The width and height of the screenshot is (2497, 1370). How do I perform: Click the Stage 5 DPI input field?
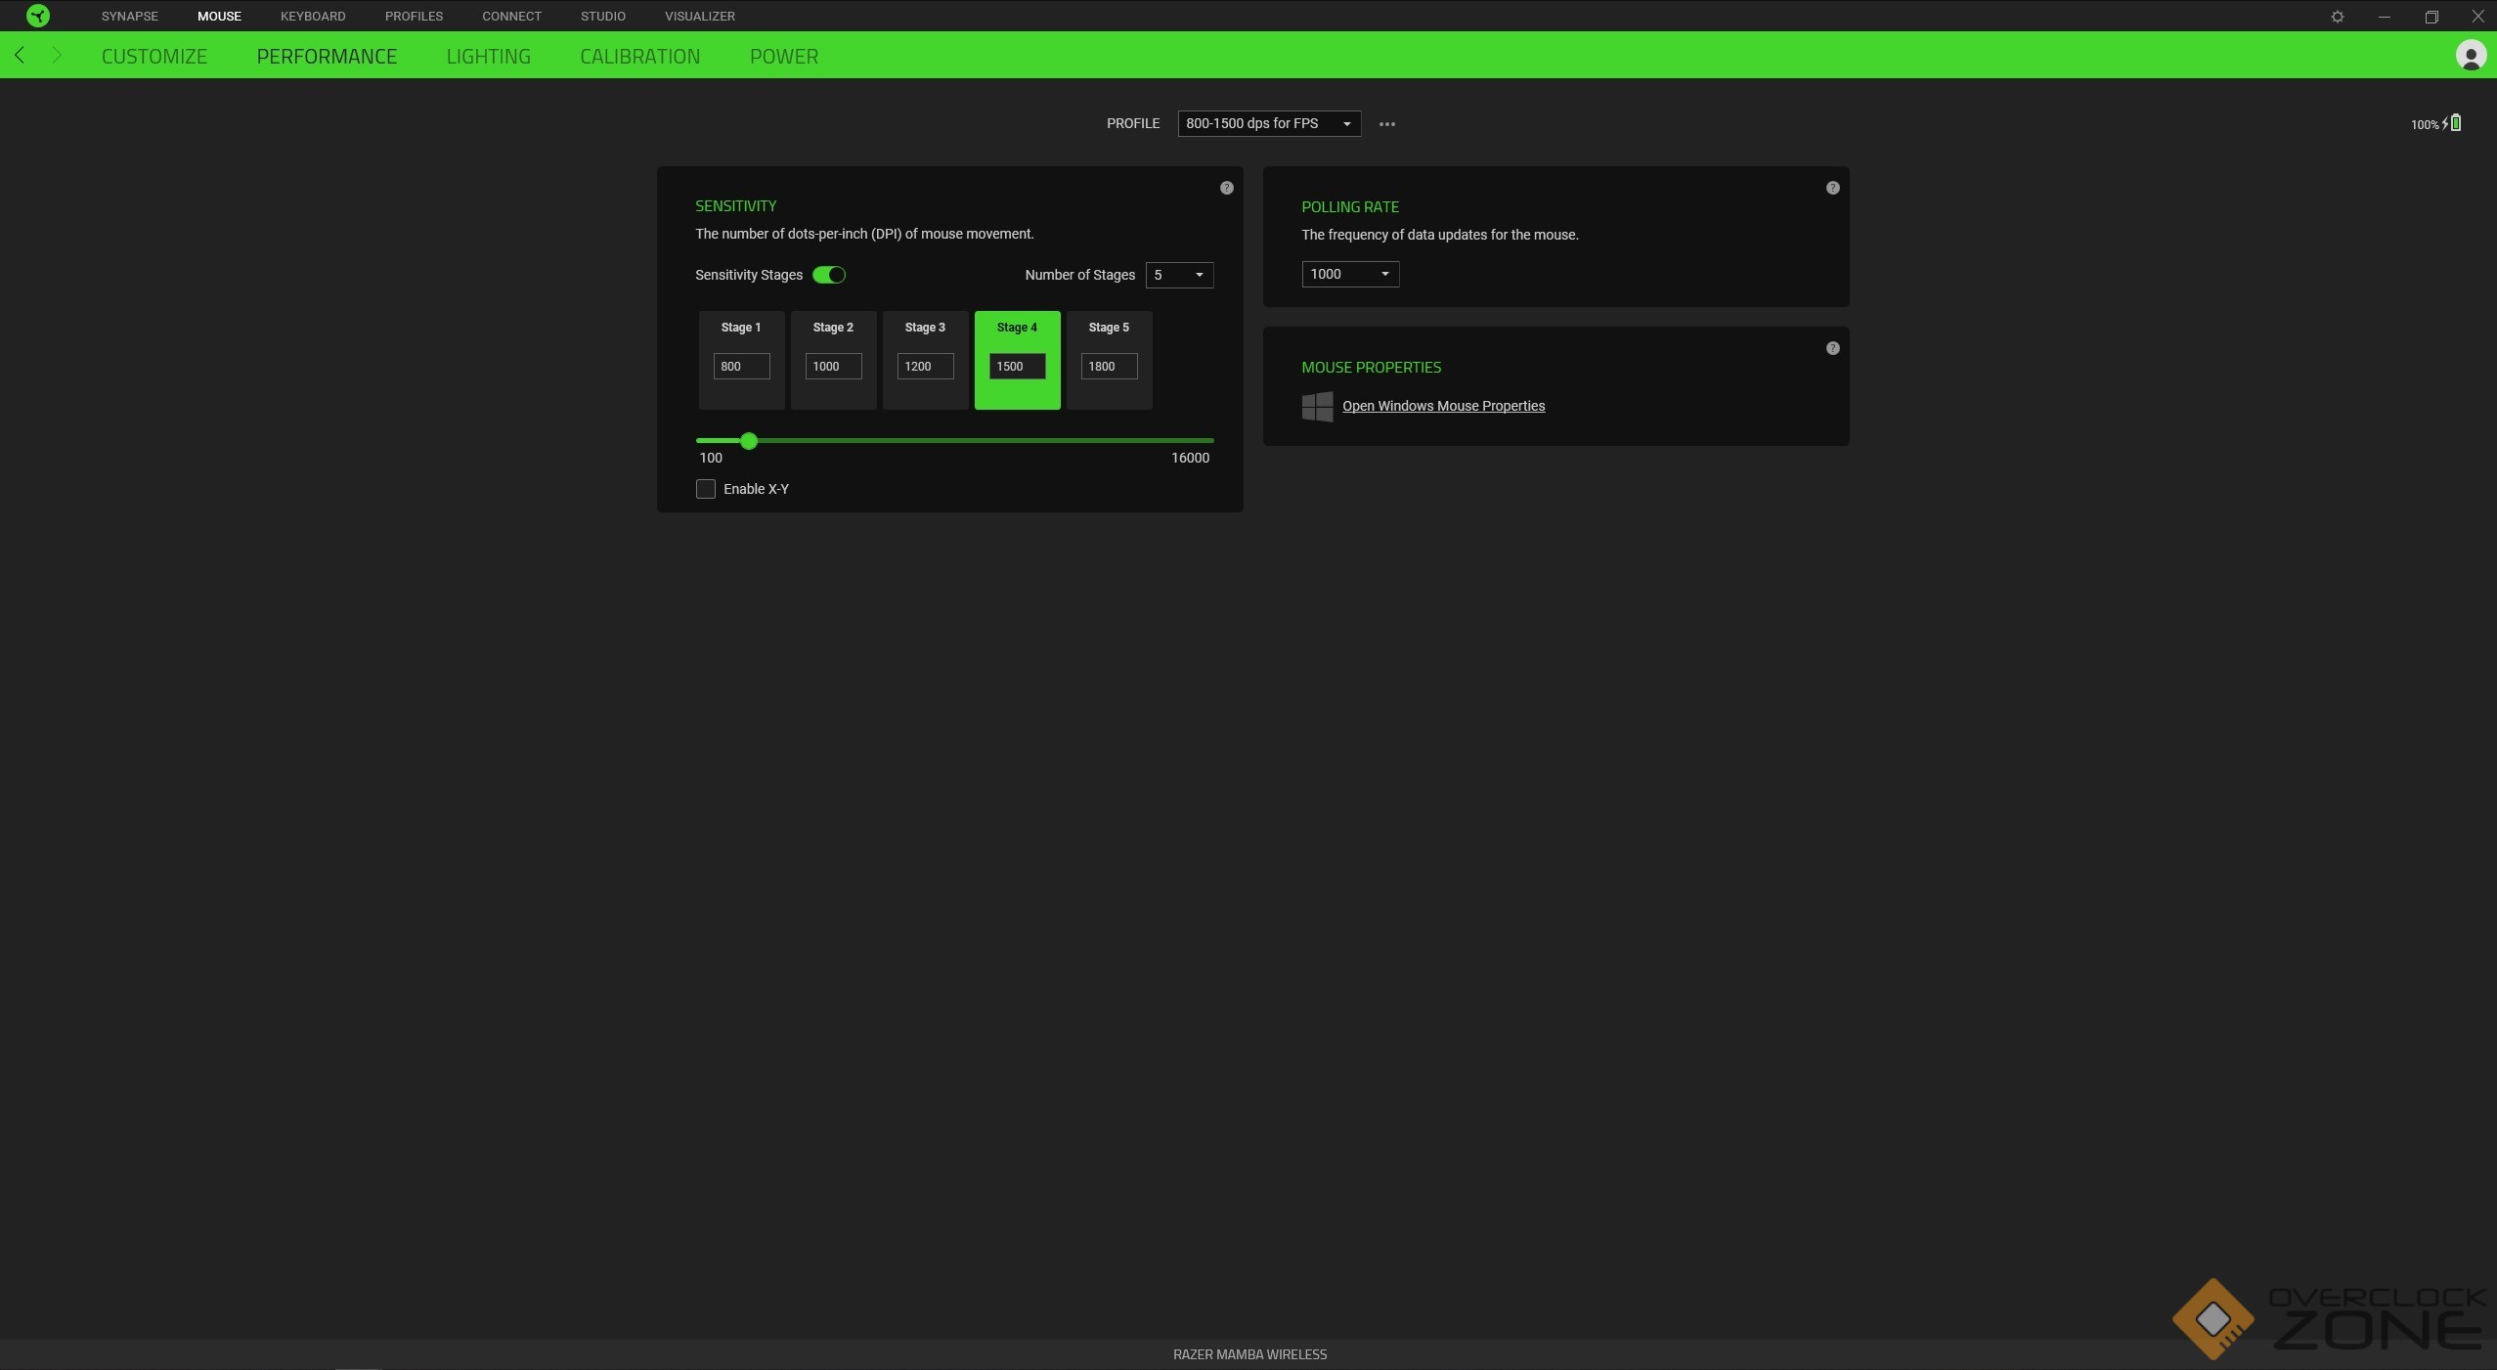point(1108,366)
